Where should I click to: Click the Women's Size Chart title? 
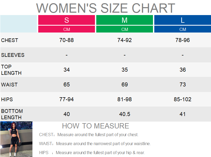pyautogui.click(x=105, y=8)
